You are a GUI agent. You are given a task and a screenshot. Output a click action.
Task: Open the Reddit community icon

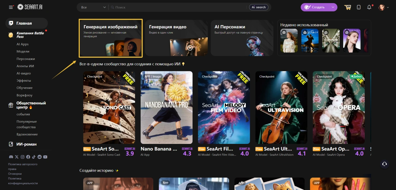pos(40,157)
